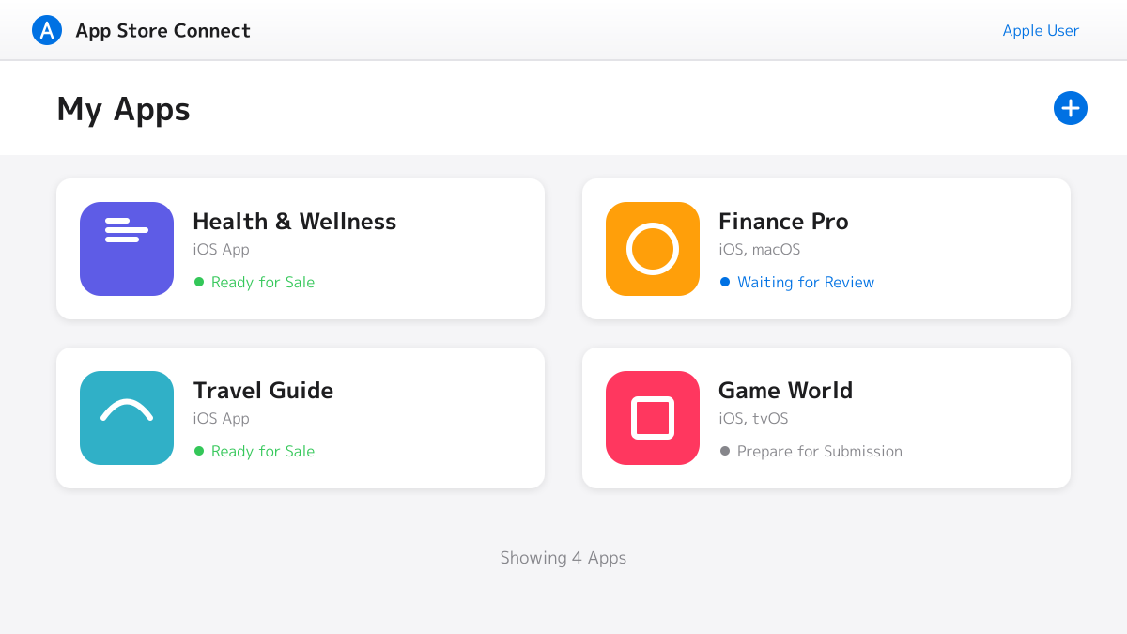1127x634 pixels.
Task: Select the Game World app title
Action: (x=786, y=391)
